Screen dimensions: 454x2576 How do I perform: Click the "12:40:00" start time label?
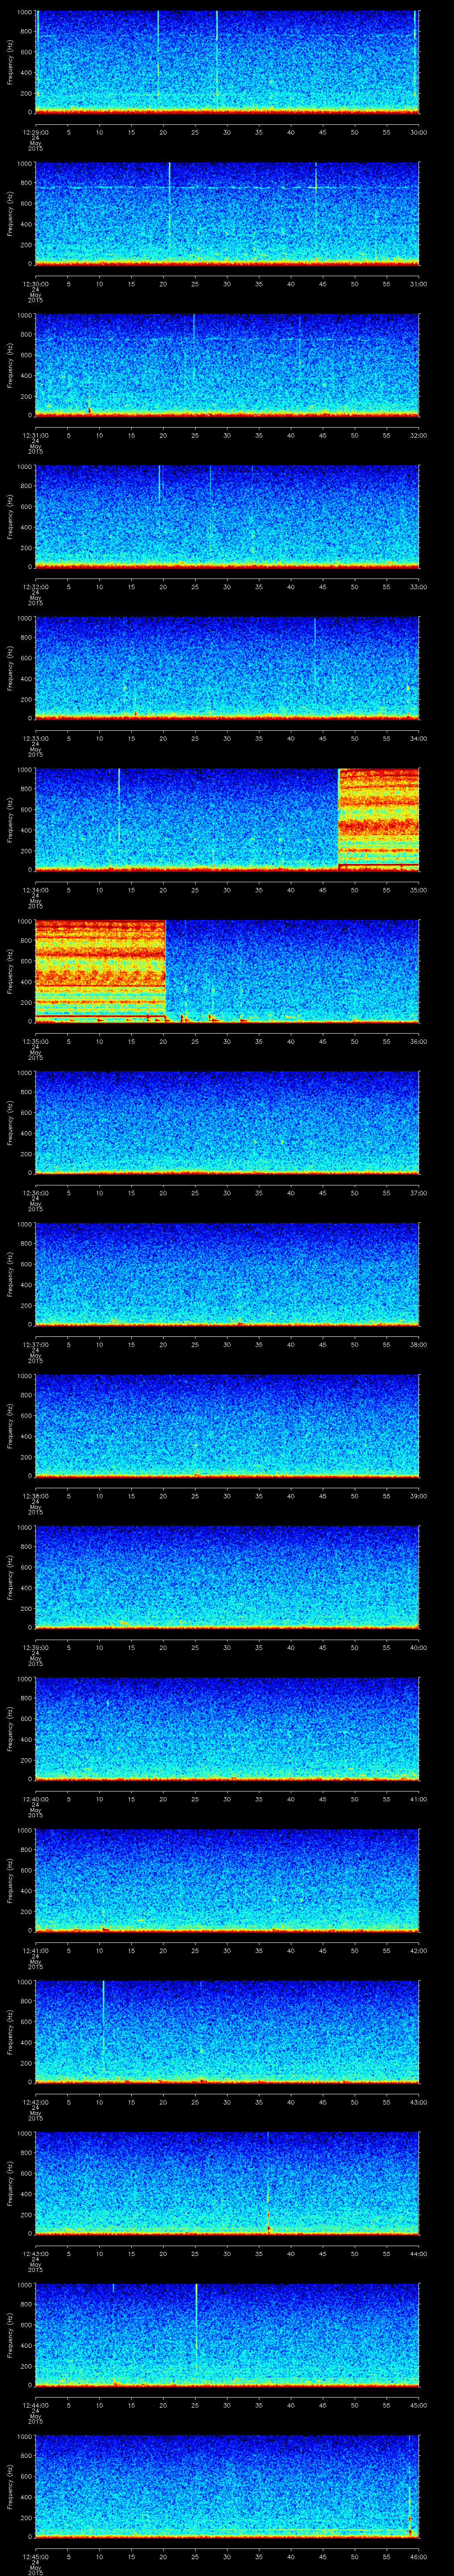coord(35,1799)
